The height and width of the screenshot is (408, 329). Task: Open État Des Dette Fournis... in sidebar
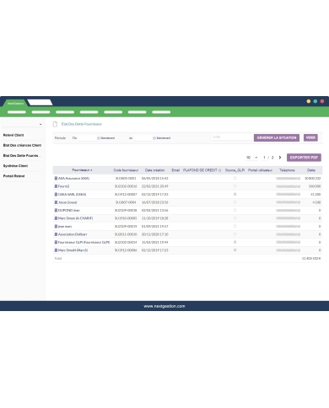22,156
